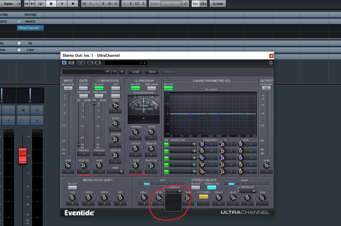The width and height of the screenshot is (341, 226).
Task: Toggle the yellow SYS TEMPO button
Action: click(204, 197)
